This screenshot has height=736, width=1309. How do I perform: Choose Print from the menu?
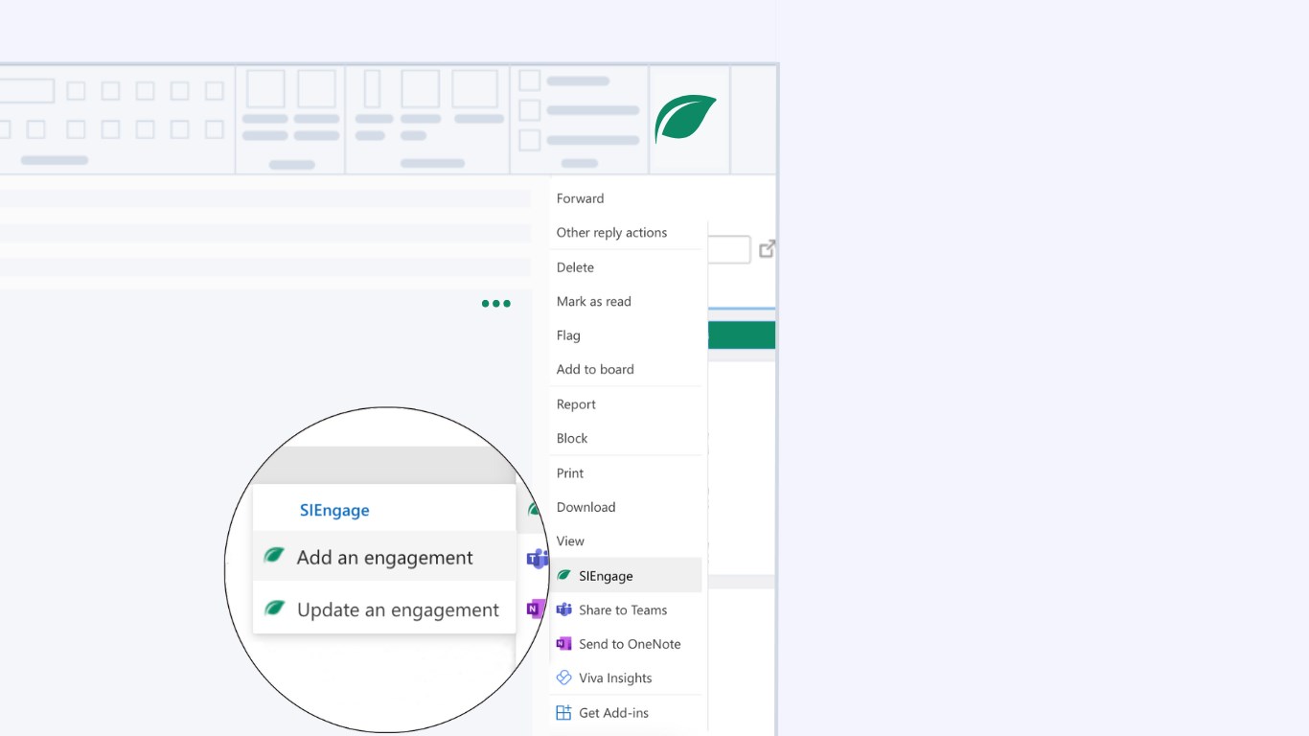point(570,473)
